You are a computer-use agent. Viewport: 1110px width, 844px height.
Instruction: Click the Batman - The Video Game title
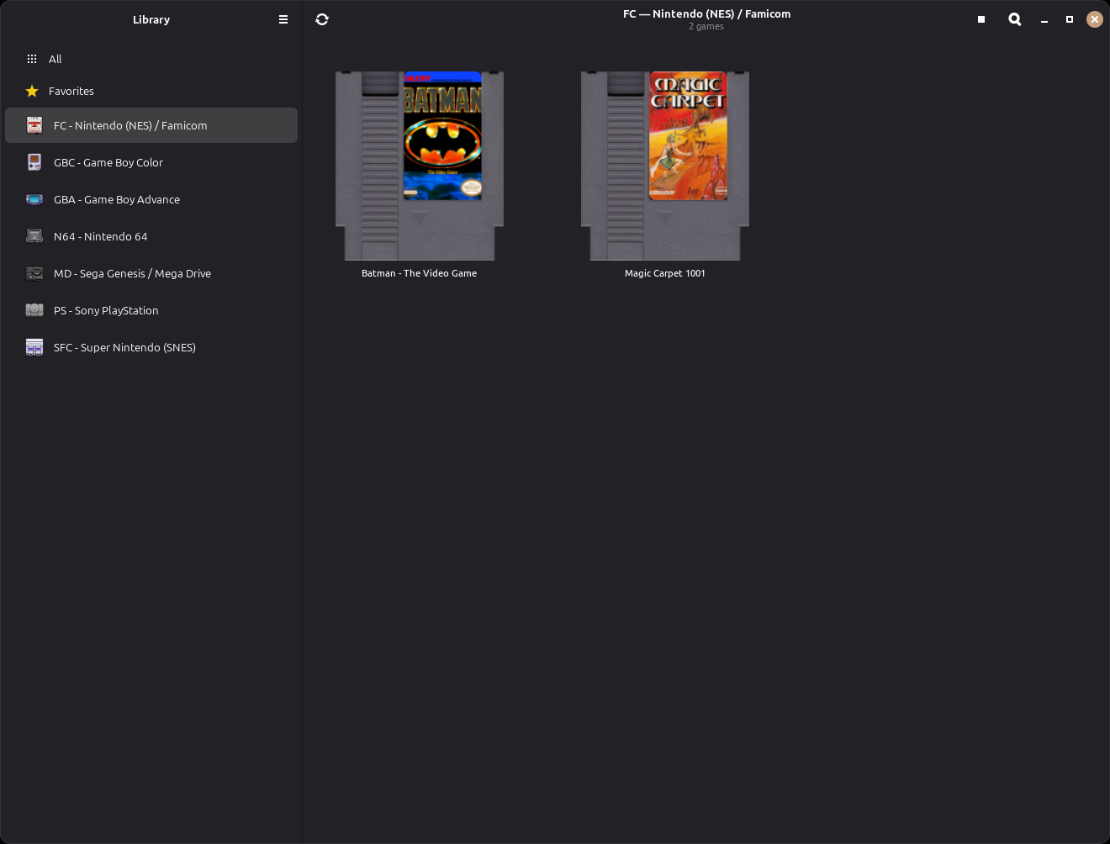pos(419,273)
